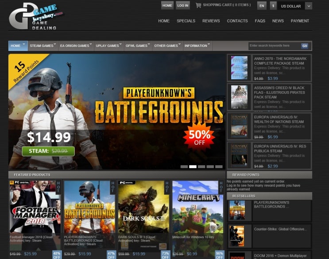Screen dimensions: 329x259
Task: Open the Europa Universalis IV Wealth of Nations thumbnail
Action: (x=239, y=126)
